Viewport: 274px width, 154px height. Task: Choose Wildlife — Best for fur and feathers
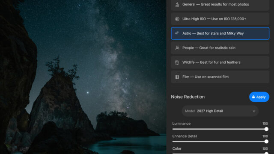(220, 62)
